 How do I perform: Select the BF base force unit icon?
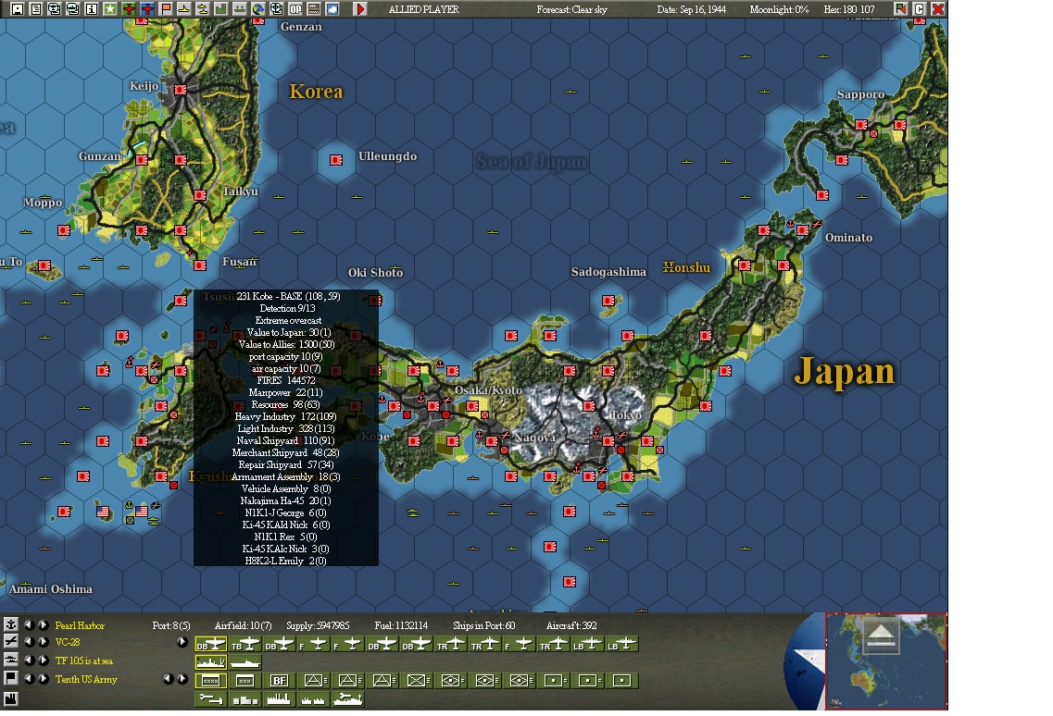tap(280, 681)
